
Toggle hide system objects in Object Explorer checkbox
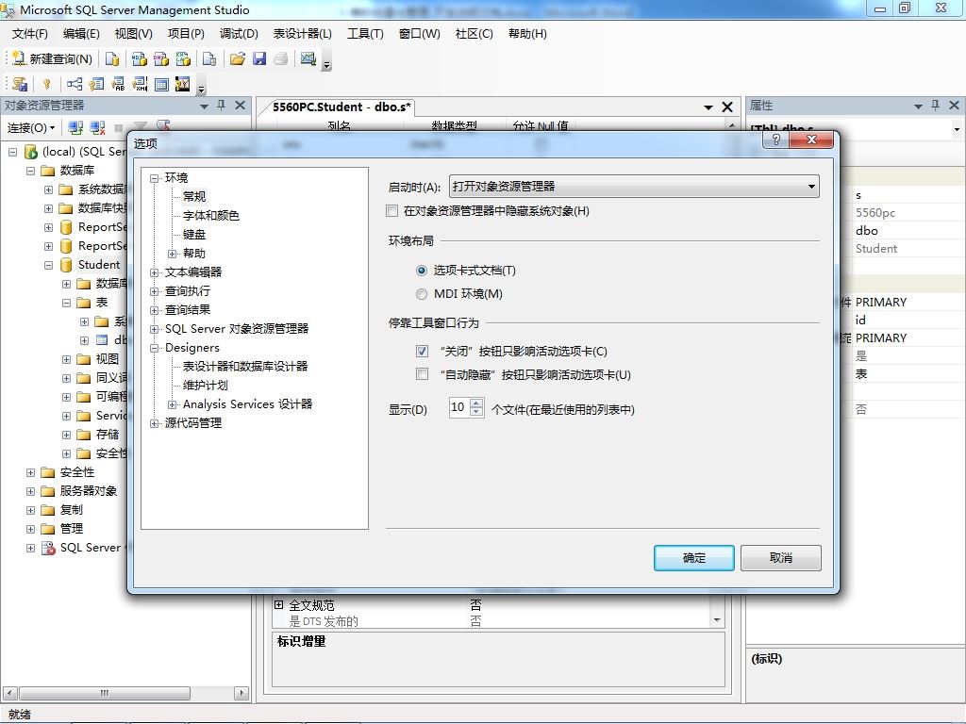(x=391, y=211)
